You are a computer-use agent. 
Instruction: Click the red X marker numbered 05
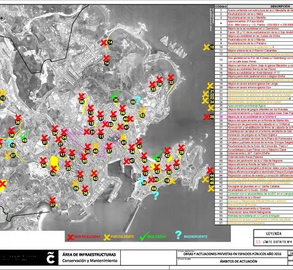tap(81, 96)
